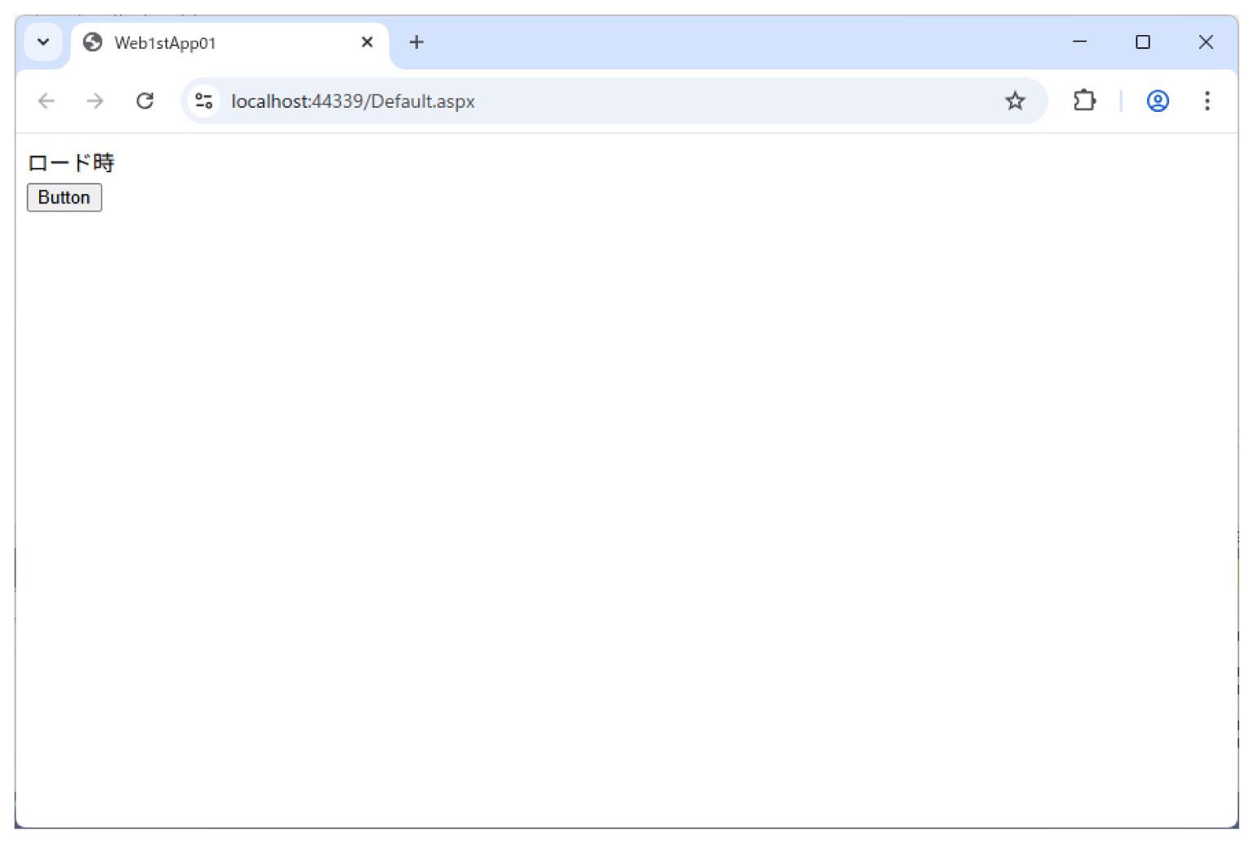Select the Web1stApp01 tab title
The width and height of the screenshot is (1254, 844).
point(166,43)
